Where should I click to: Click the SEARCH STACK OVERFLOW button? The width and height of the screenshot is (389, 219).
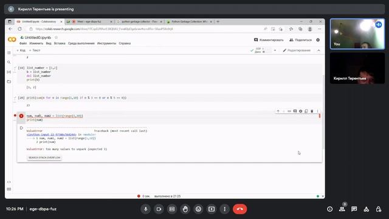[x=44, y=158]
